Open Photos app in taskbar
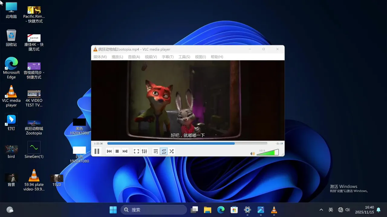The image size is (387, 217). coord(261,210)
